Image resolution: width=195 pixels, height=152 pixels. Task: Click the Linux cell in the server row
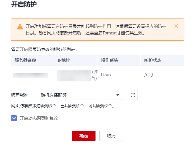pyautogui.click(x=106, y=75)
